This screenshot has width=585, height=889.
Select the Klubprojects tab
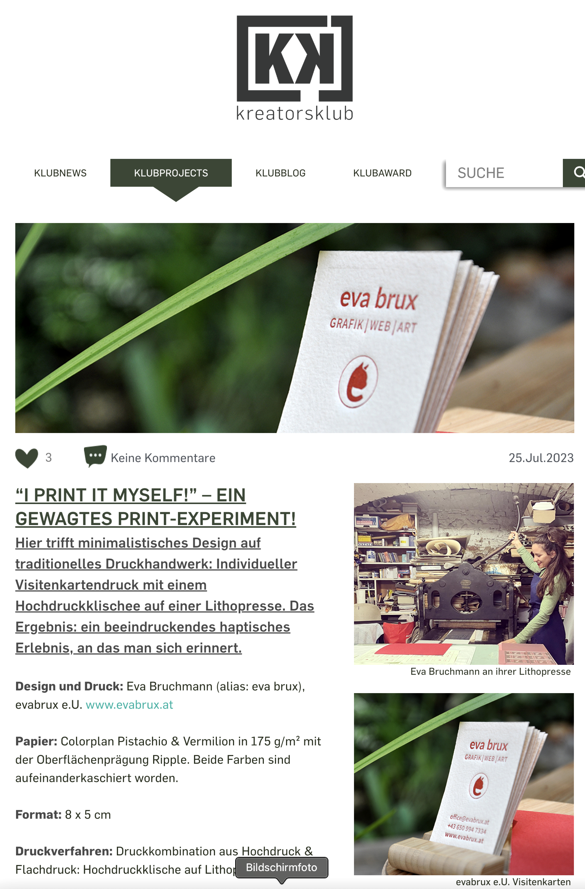(x=171, y=173)
